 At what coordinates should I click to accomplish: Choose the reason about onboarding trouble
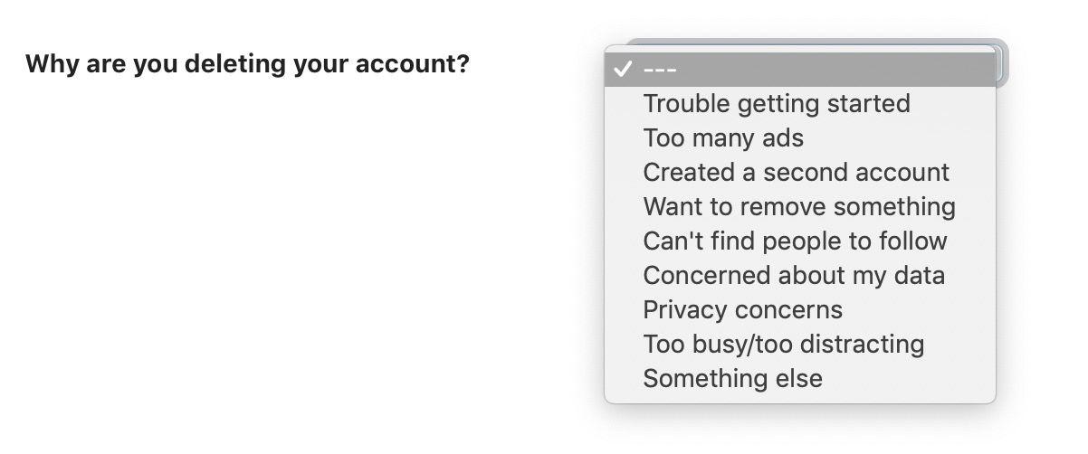[776, 104]
